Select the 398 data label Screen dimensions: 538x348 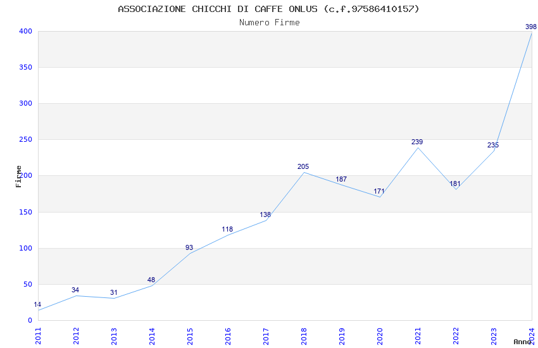coord(531,27)
